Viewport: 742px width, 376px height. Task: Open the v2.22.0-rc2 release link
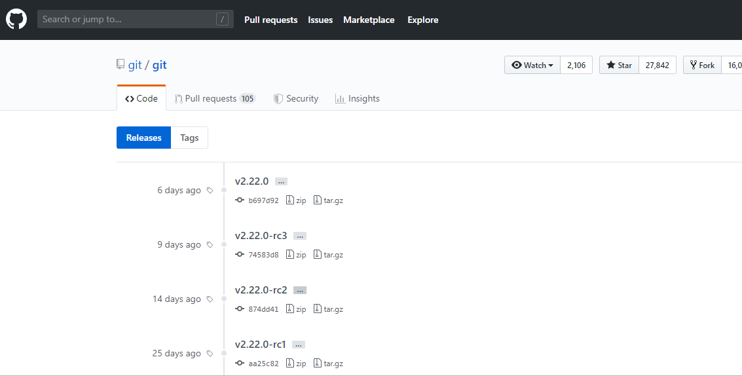(x=261, y=290)
